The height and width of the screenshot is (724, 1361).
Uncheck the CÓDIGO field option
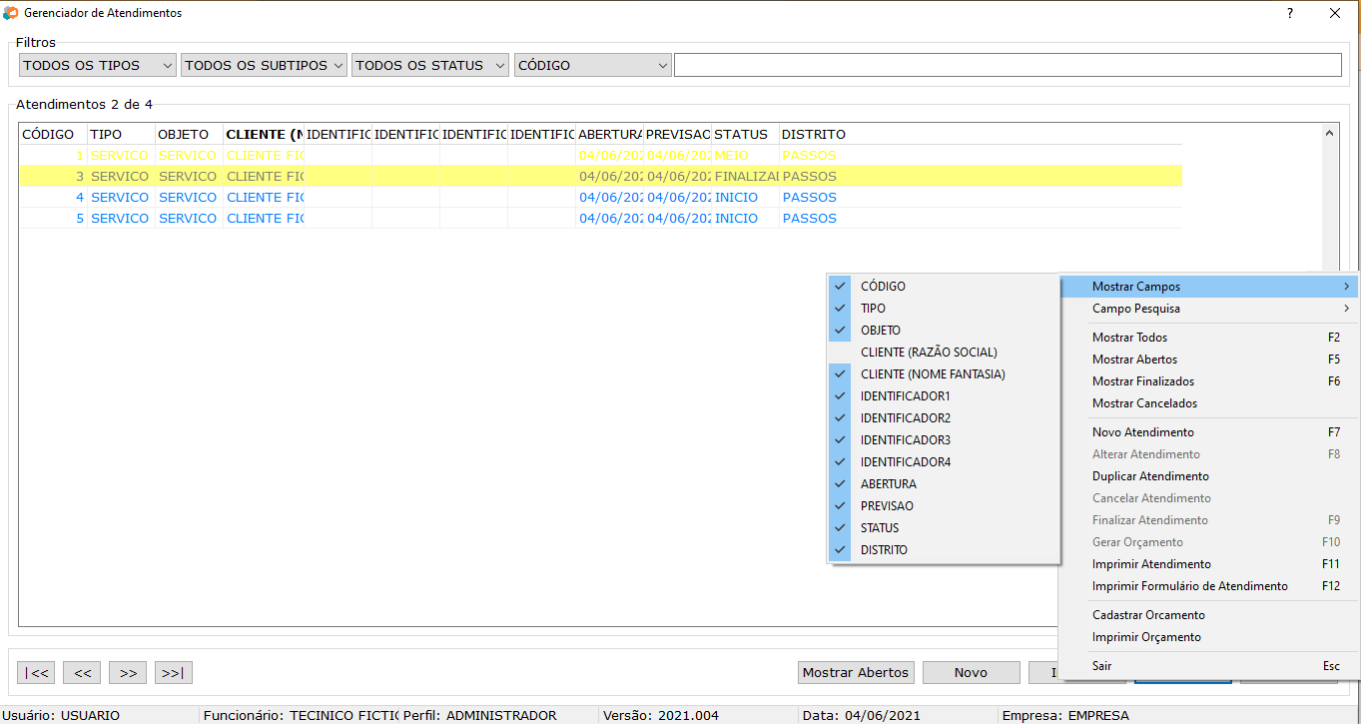[883, 287]
